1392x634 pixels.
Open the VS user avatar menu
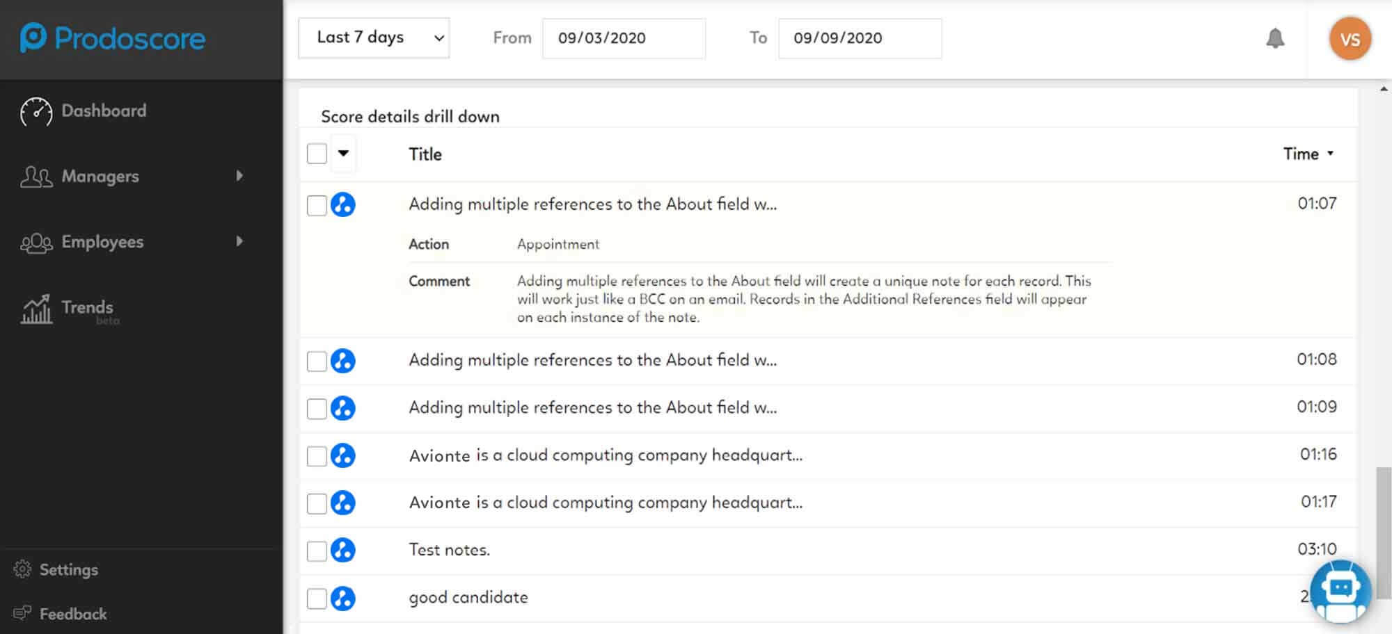pos(1350,39)
